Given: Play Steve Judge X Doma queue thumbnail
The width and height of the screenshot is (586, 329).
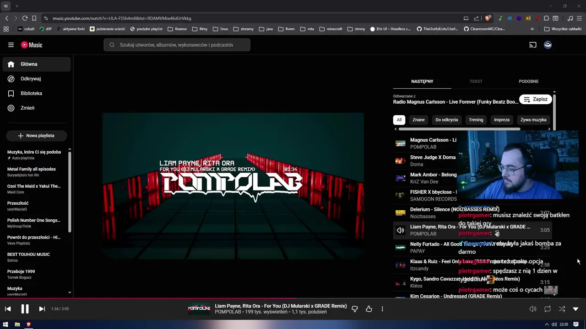Looking at the screenshot, I should point(401,160).
